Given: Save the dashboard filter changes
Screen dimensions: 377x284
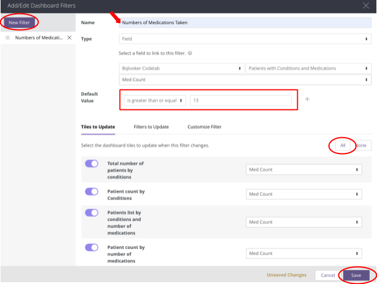Looking at the screenshot, I should 356,275.
